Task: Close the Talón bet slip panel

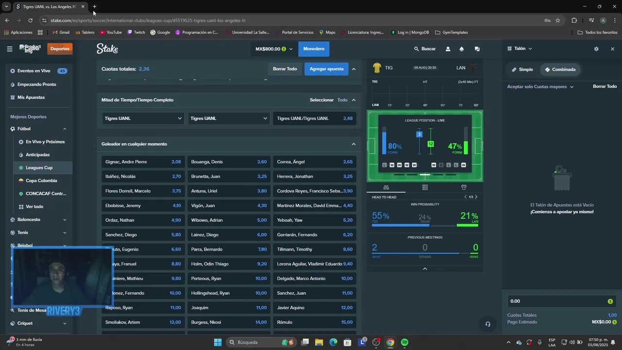Action: [612, 49]
